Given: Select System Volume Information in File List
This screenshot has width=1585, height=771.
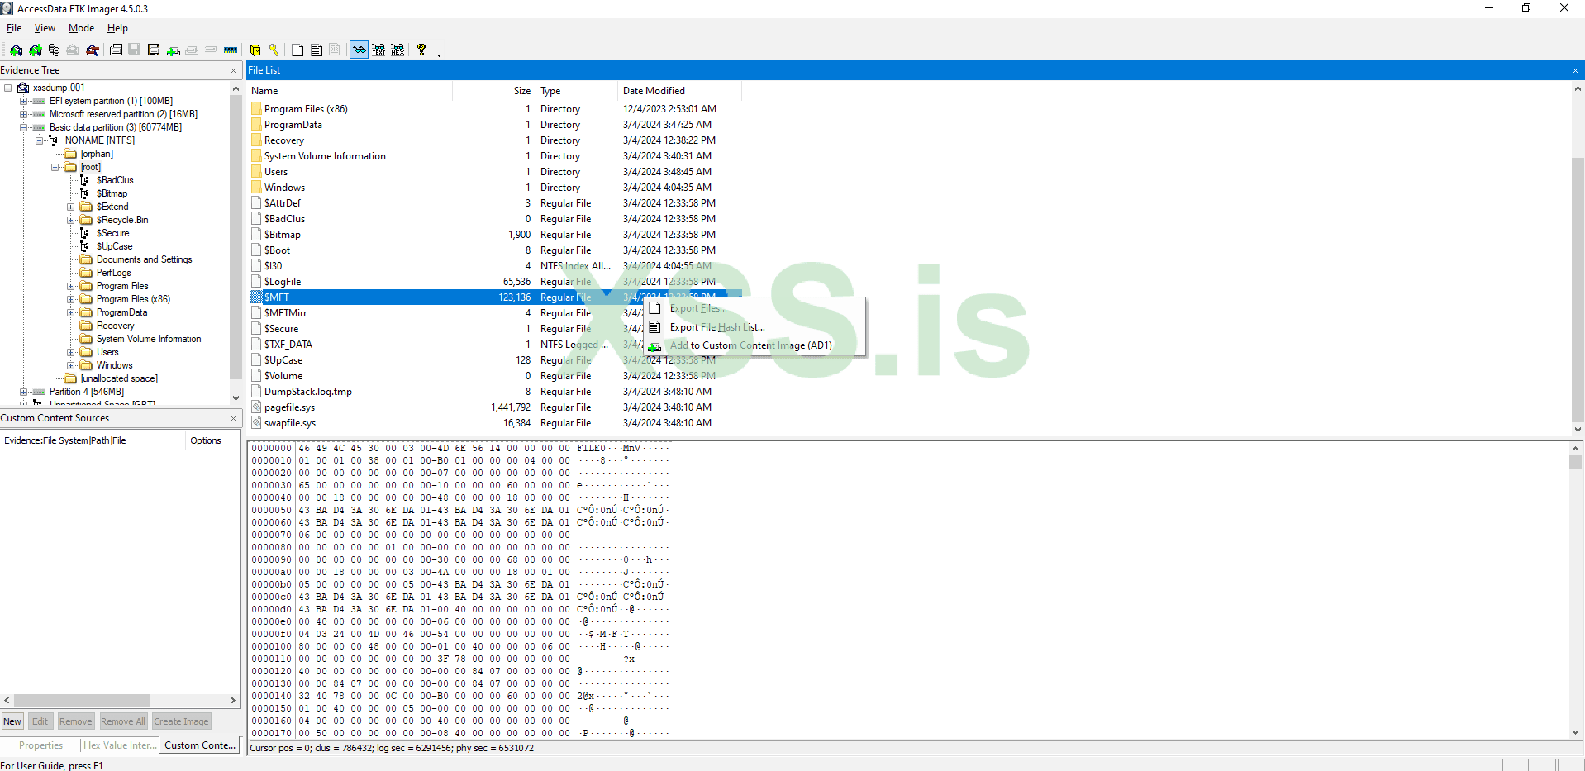Looking at the screenshot, I should [325, 156].
